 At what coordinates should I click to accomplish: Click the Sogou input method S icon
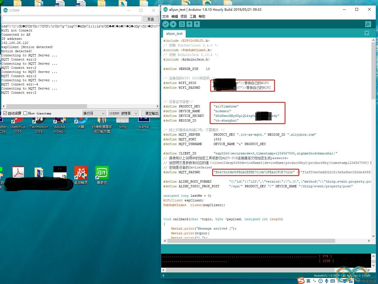pos(301,280)
